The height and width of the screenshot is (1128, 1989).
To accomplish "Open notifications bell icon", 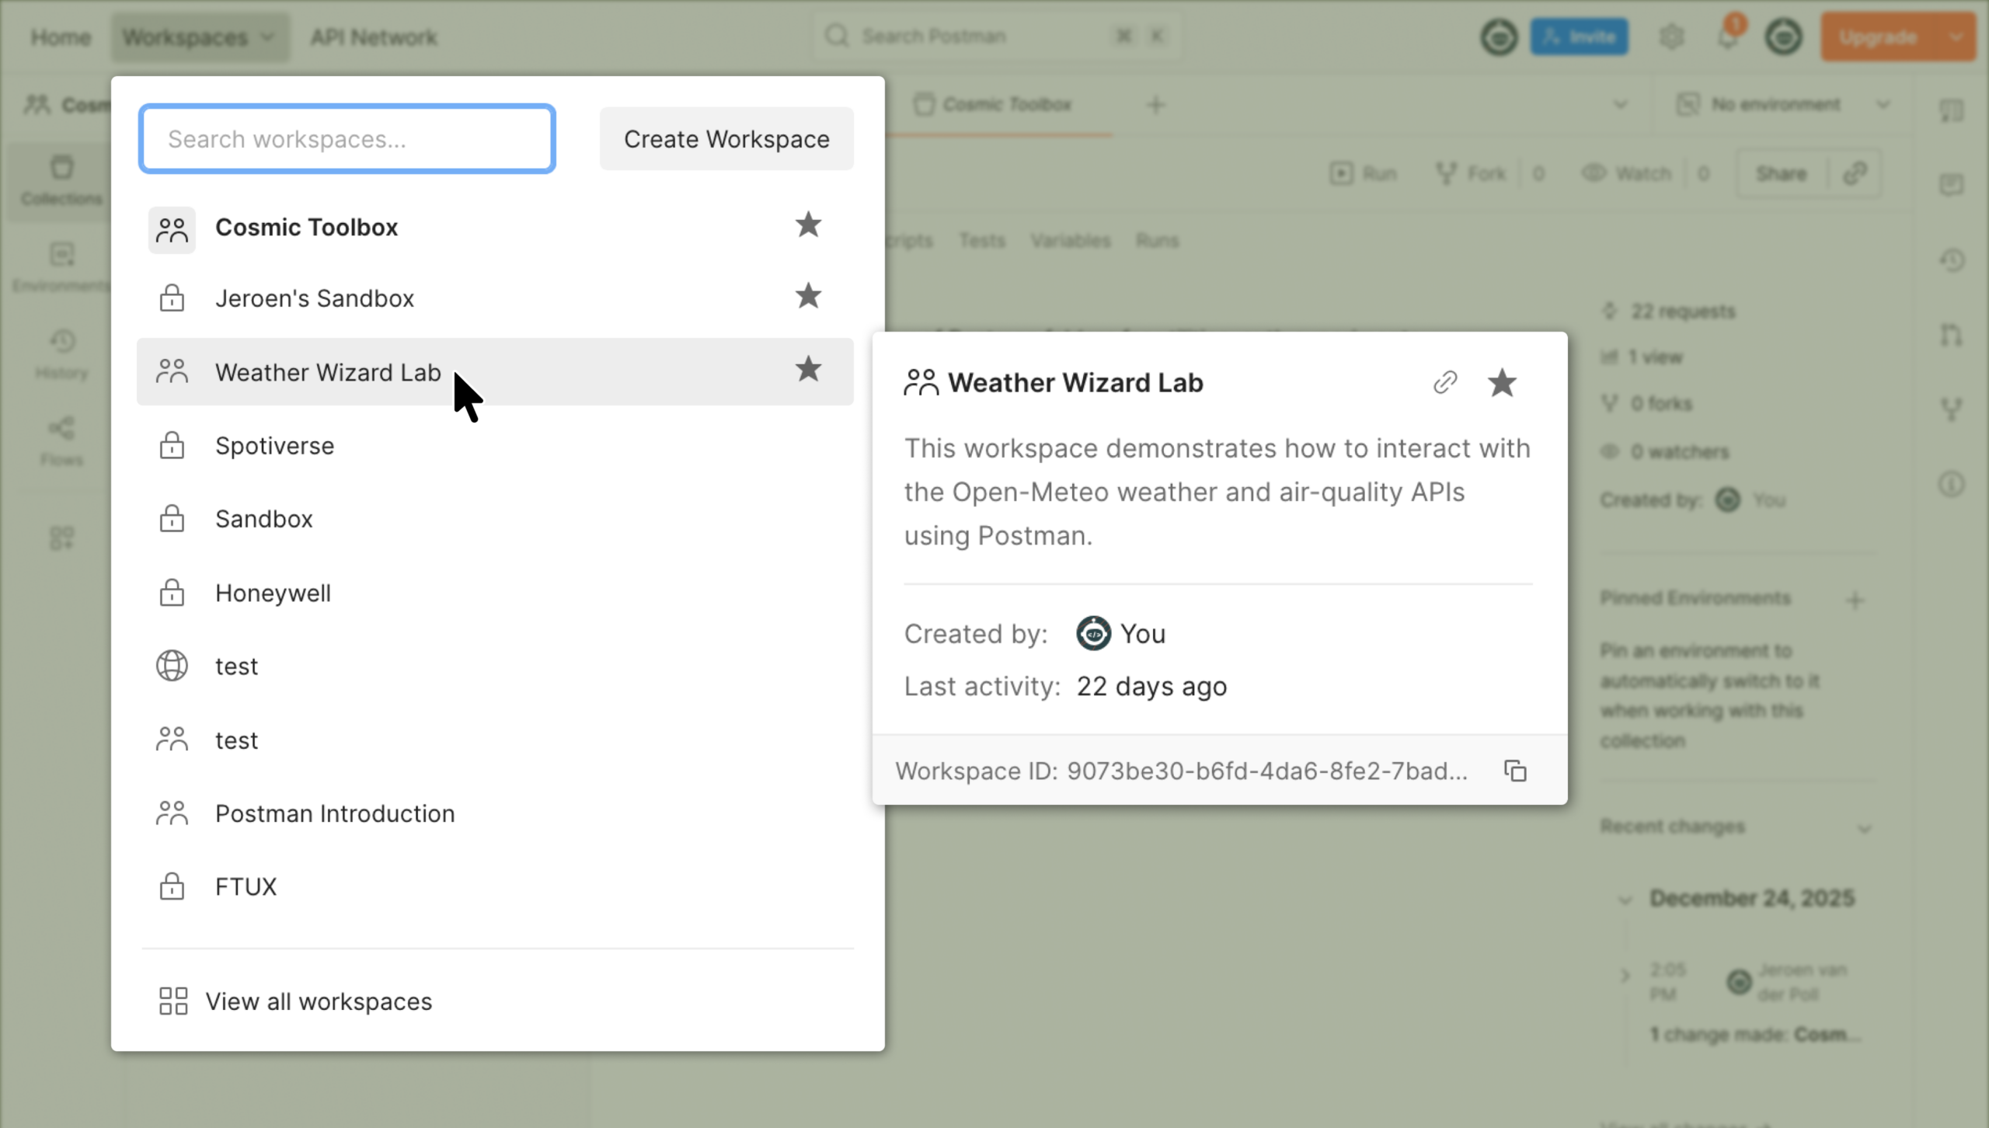I will 1728,37.
